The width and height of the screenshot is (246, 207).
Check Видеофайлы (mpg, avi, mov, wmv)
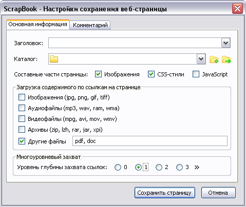pos(22,119)
